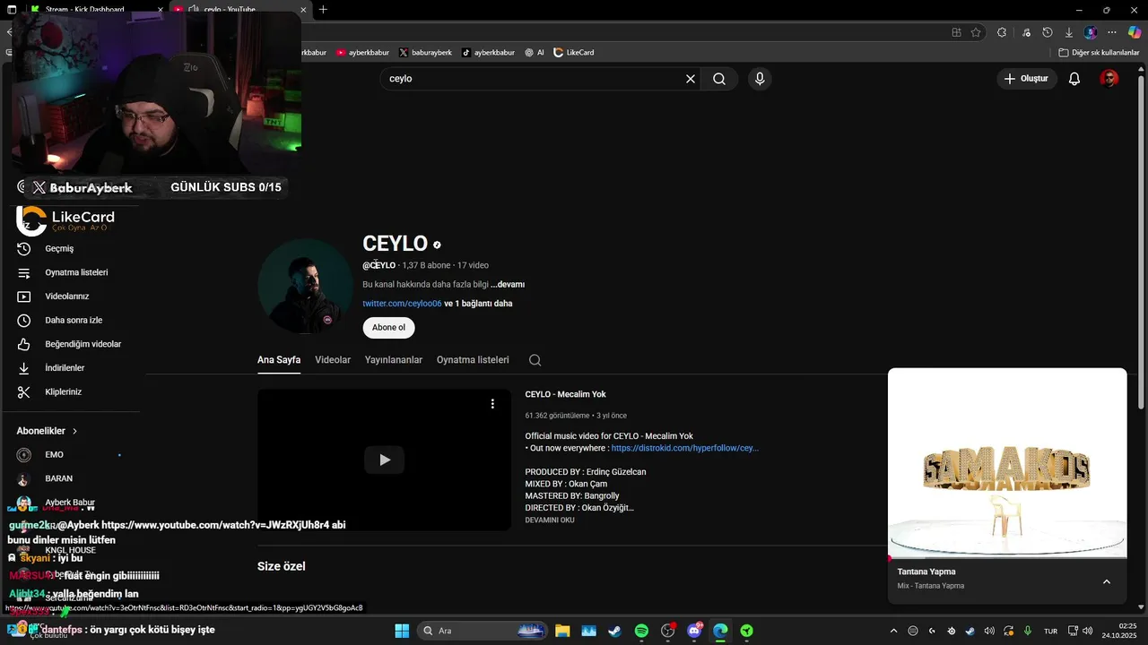Image resolution: width=1148 pixels, height=645 pixels.
Task: Start voice search with the microphone
Action: click(760, 79)
